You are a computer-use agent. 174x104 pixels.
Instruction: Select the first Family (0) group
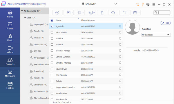tap(37, 31)
